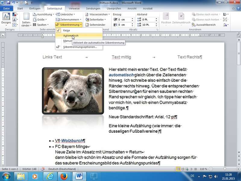Click the Seitenränder margins icon
This screenshot has width=241, height=181.
pos(26,19)
